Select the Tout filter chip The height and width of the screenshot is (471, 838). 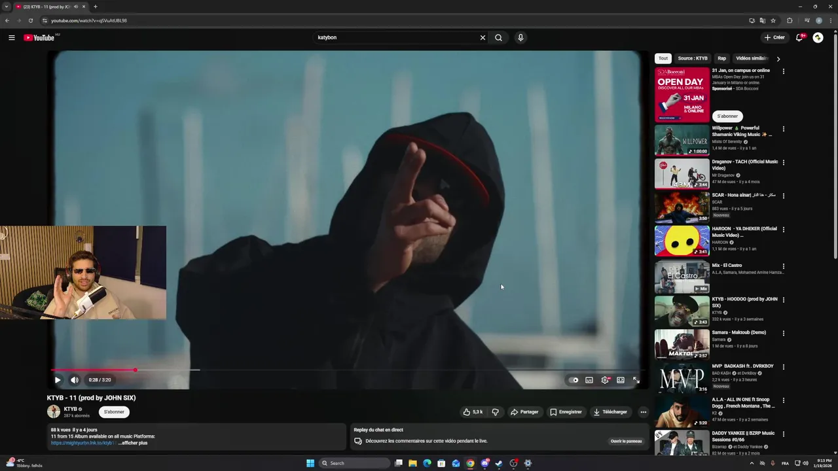pos(663,58)
